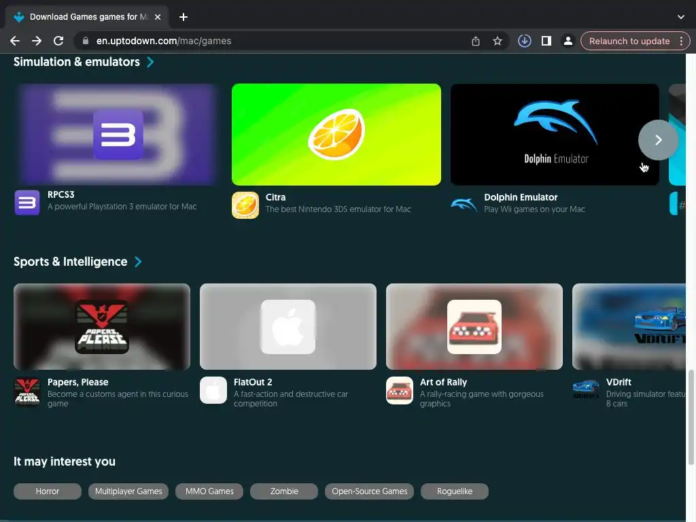The height and width of the screenshot is (522, 696).
Task: Bookmark this page with the star icon
Action: click(497, 41)
